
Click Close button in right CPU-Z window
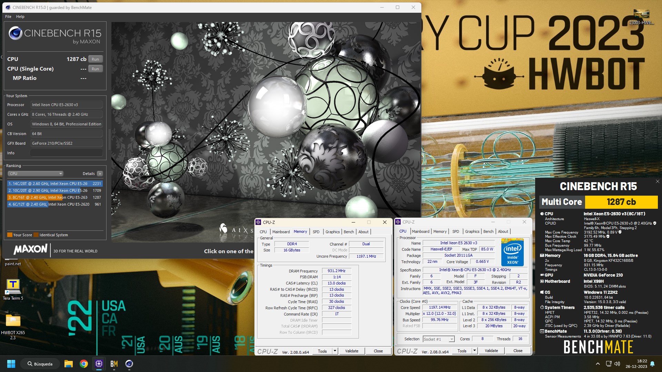click(x=518, y=351)
